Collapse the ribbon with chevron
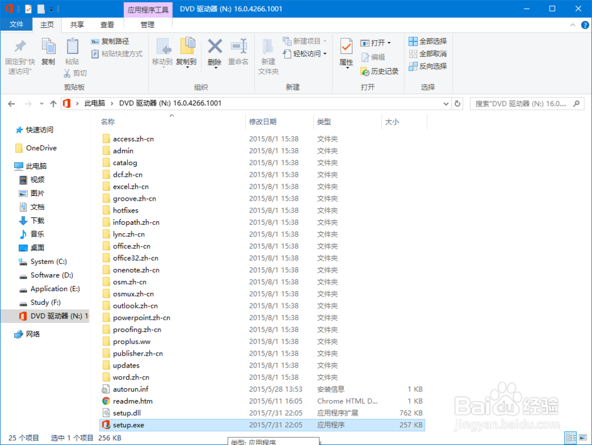Image resolution: width=592 pixels, height=445 pixels. click(x=572, y=25)
